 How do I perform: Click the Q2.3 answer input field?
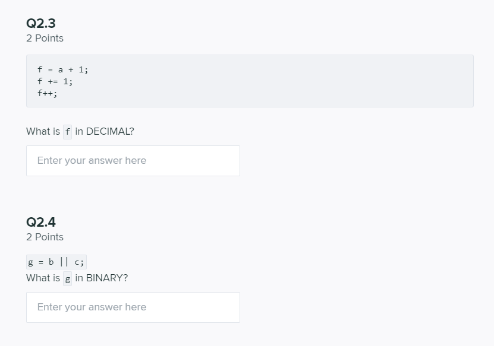click(133, 161)
